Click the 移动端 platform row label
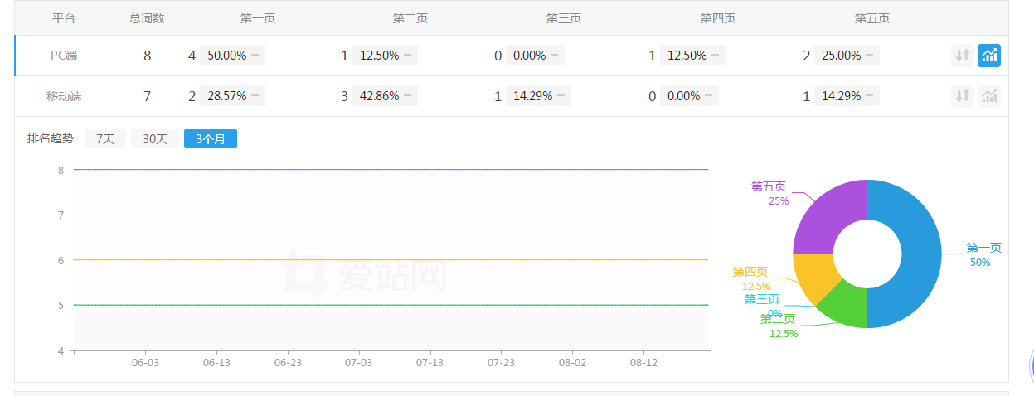The width and height of the screenshot is (1034, 396). click(64, 96)
